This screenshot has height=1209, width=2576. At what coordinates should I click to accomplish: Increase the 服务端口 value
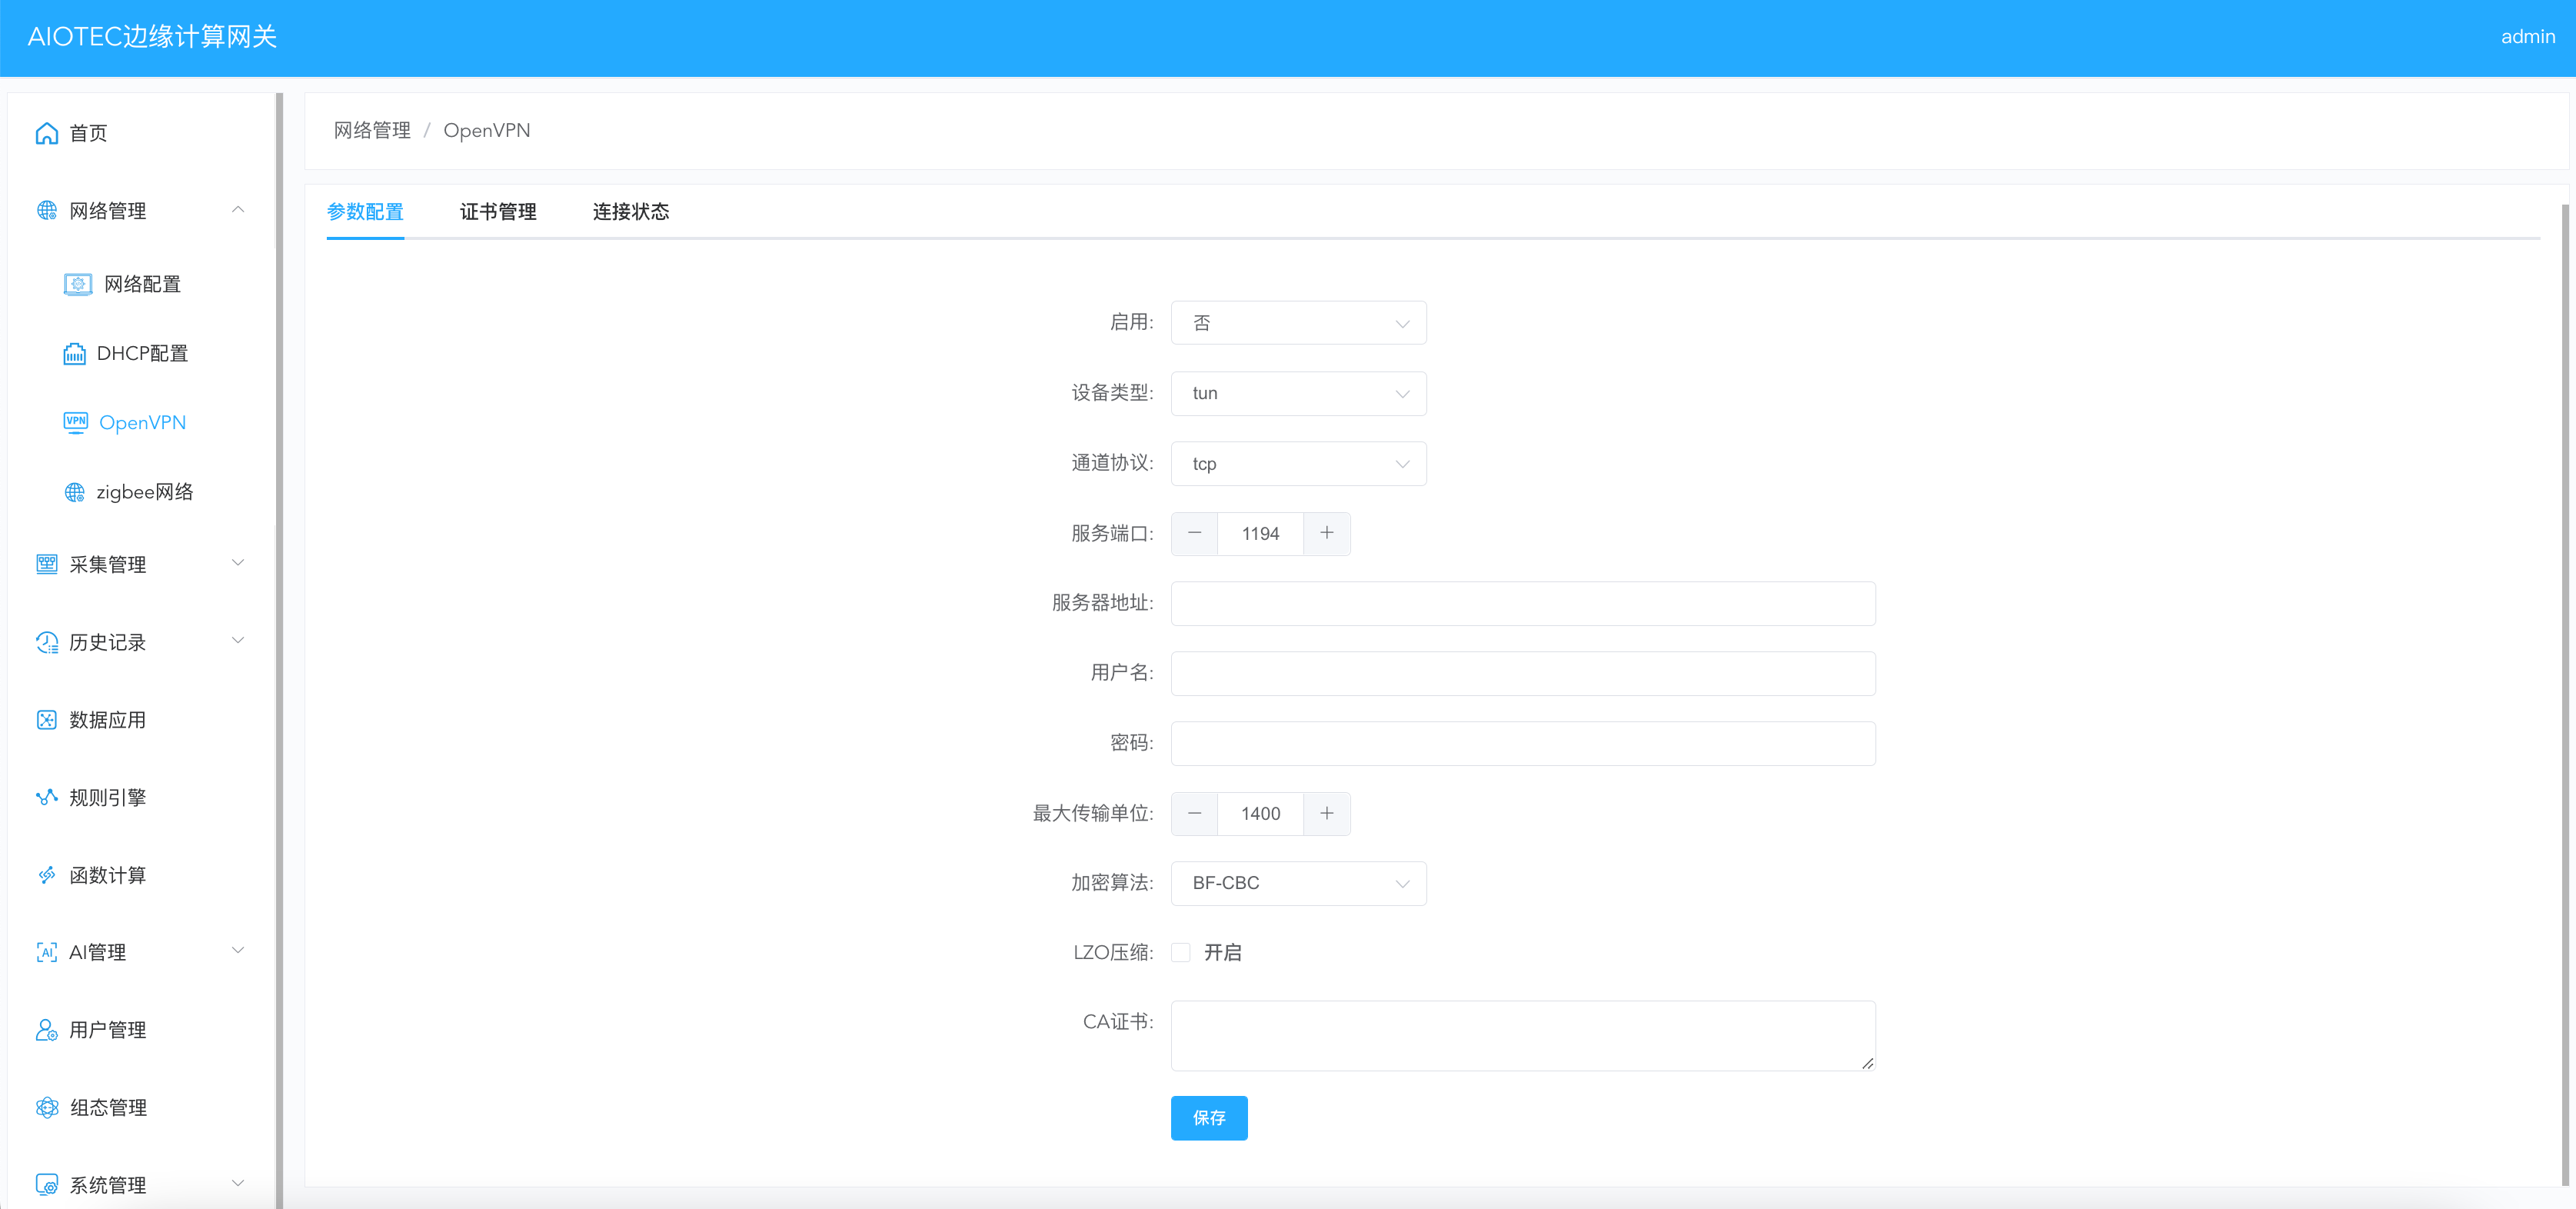tap(1327, 533)
